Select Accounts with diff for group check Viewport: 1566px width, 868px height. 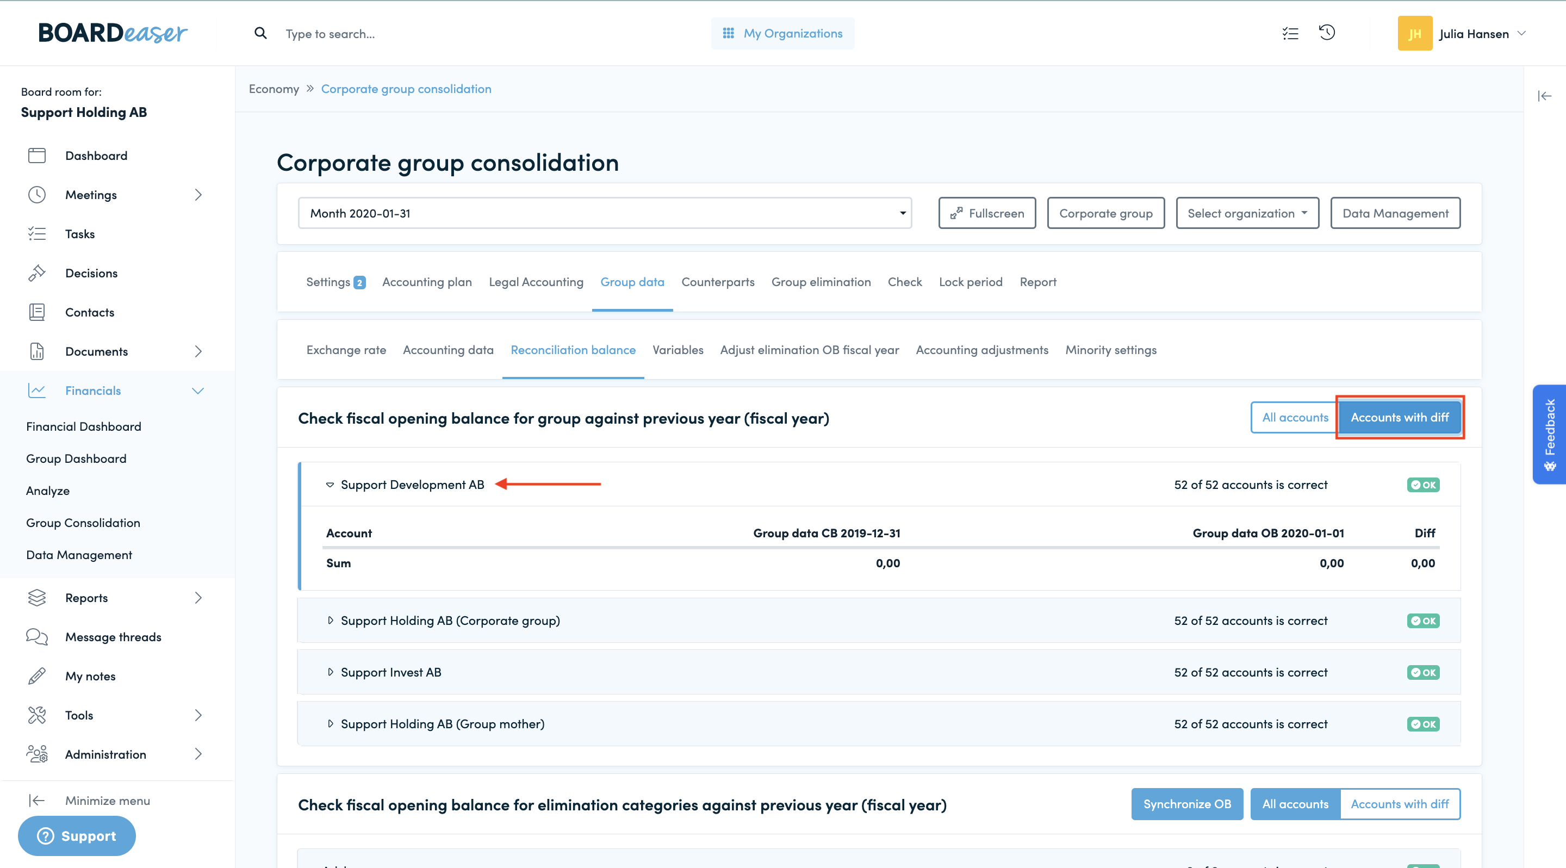[1400, 417]
